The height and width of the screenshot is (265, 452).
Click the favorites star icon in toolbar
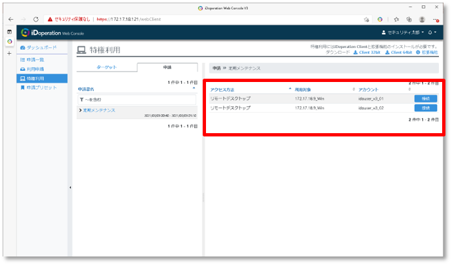(x=395, y=20)
